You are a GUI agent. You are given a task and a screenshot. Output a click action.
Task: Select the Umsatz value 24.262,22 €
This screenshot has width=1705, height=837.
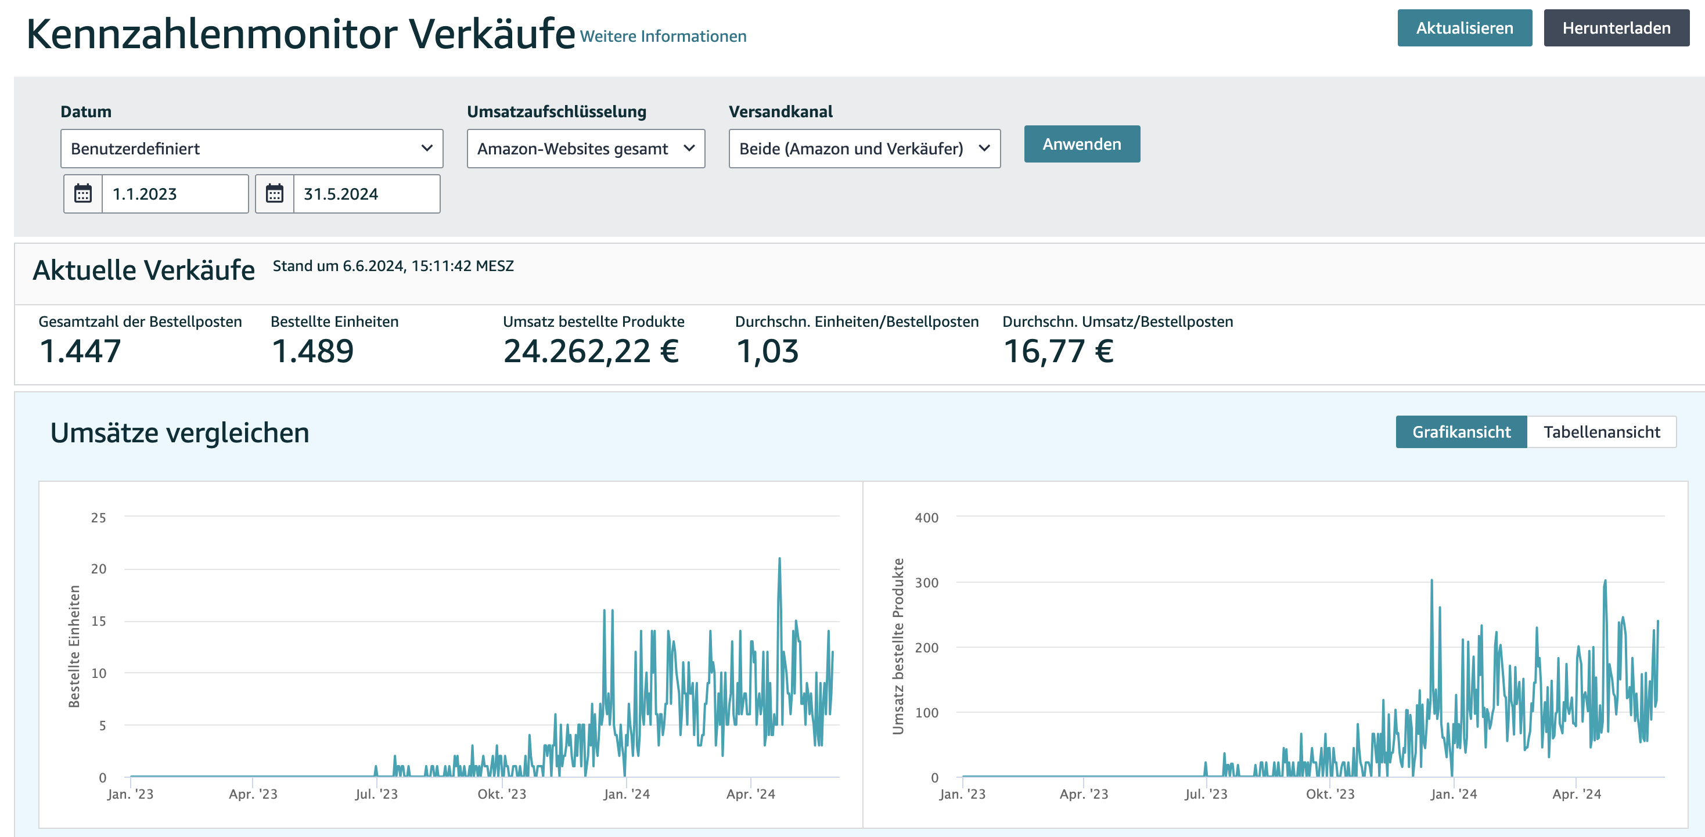[x=591, y=351]
